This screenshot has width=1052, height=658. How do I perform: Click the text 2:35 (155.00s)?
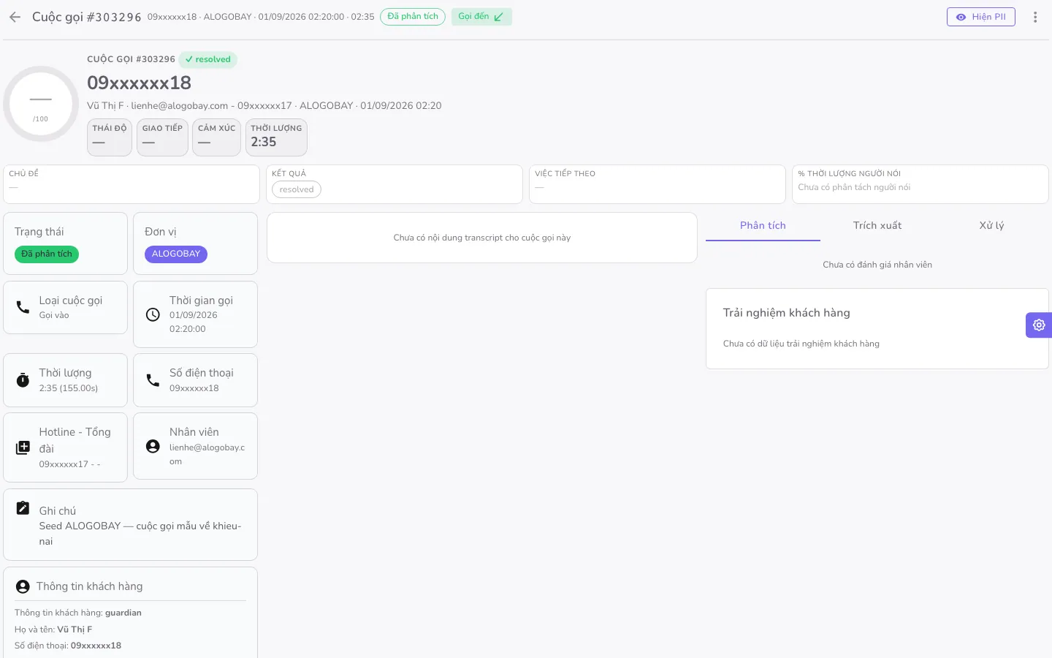[69, 388]
